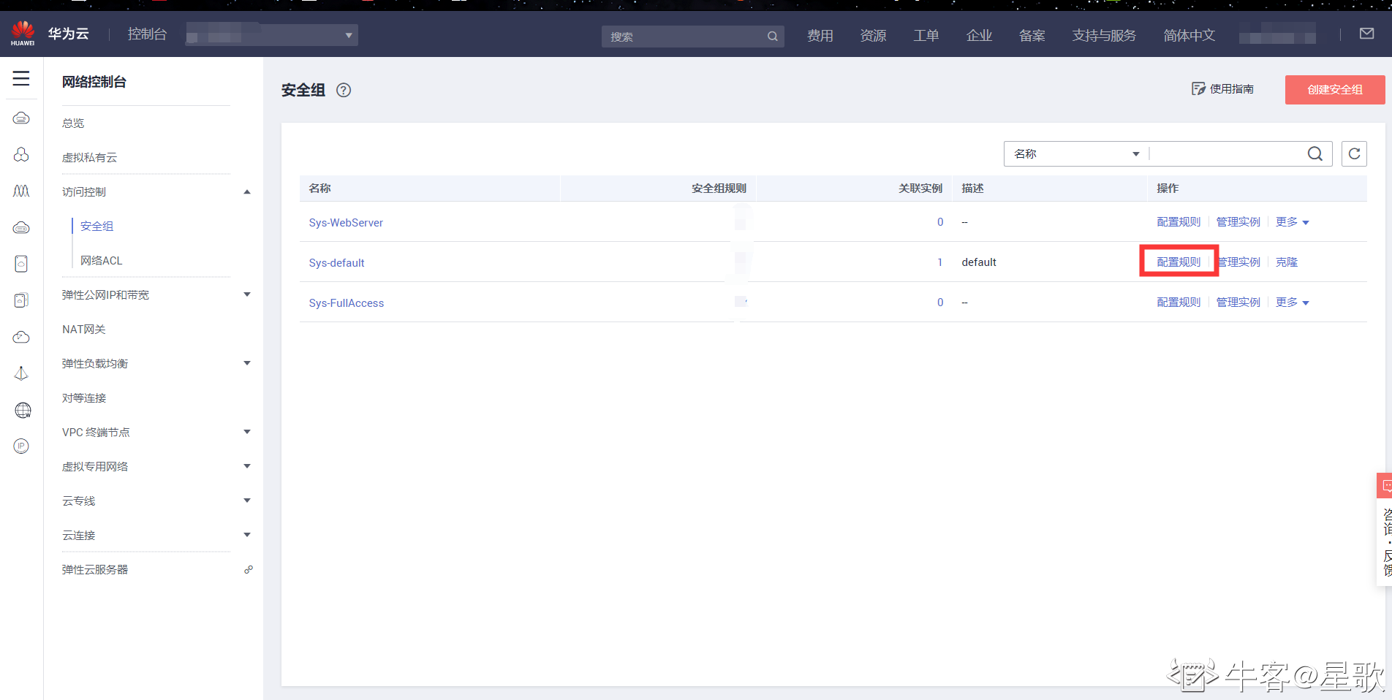Open the region selector dropdown in header
Image resolution: width=1392 pixels, height=700 pixels.
click(x=272, y=35)
